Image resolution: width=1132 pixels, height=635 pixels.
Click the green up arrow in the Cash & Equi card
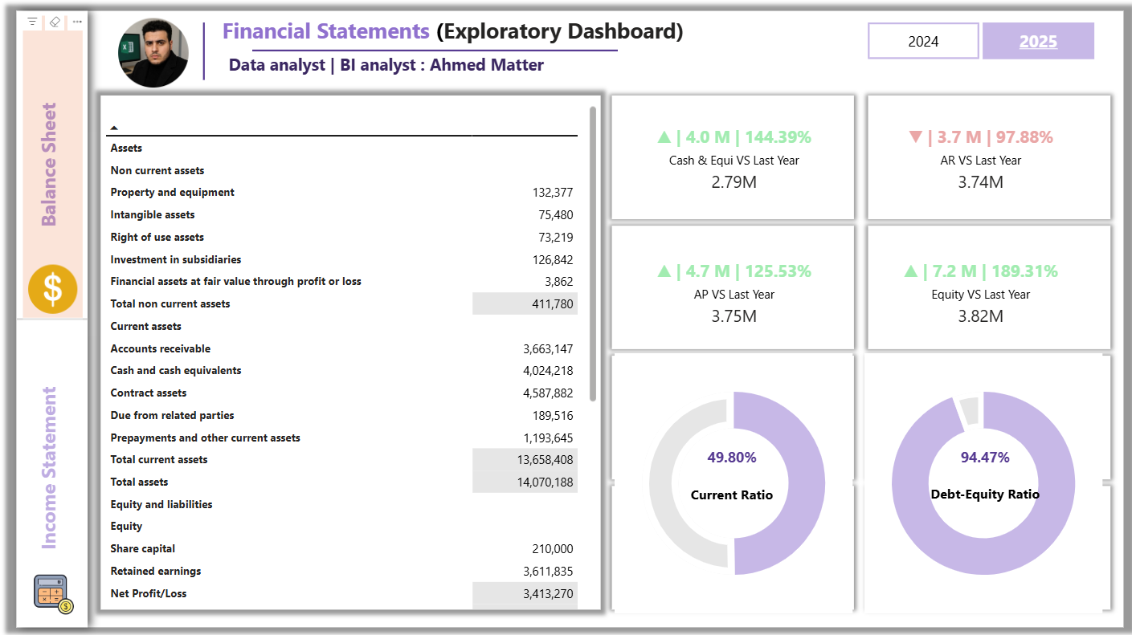(x=664, y=137)
